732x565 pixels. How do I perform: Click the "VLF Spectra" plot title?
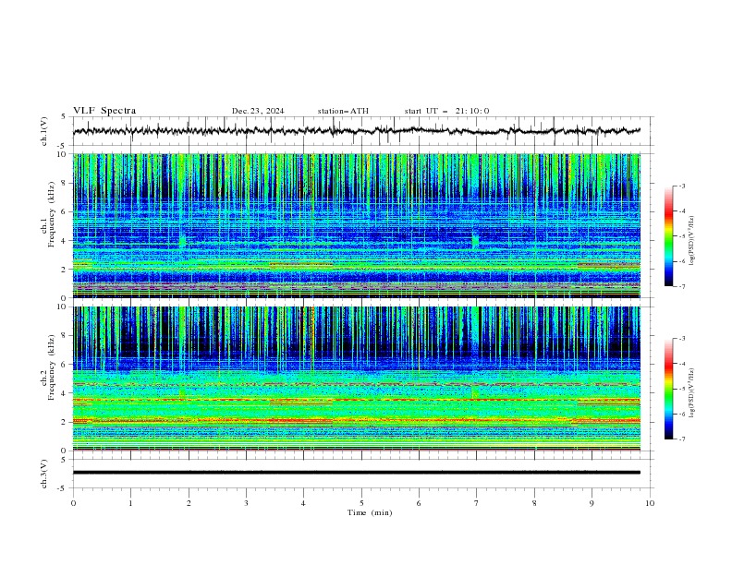(x=104, y=111)
